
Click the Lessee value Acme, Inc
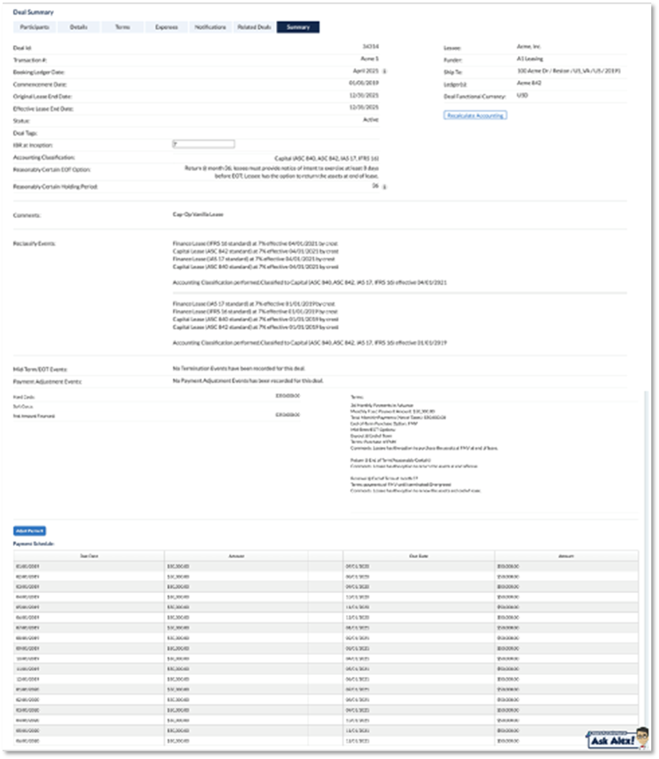[529, 46]
